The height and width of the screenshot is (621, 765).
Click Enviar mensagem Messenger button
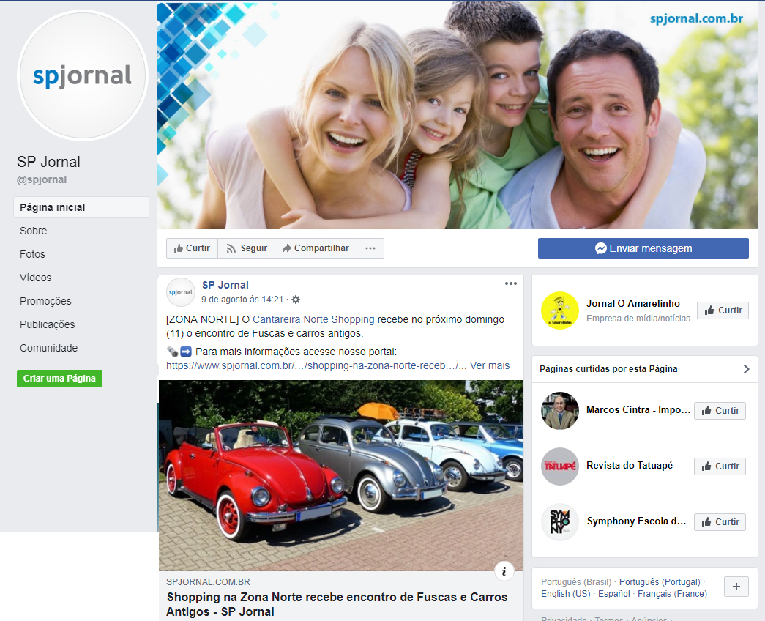click(x=643, y=248)
